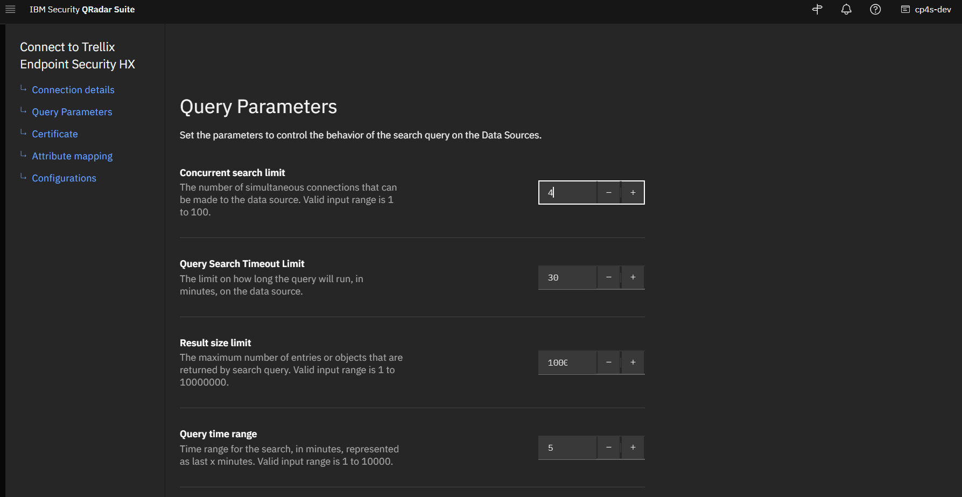Go to Connection details section

pos(73,90)
